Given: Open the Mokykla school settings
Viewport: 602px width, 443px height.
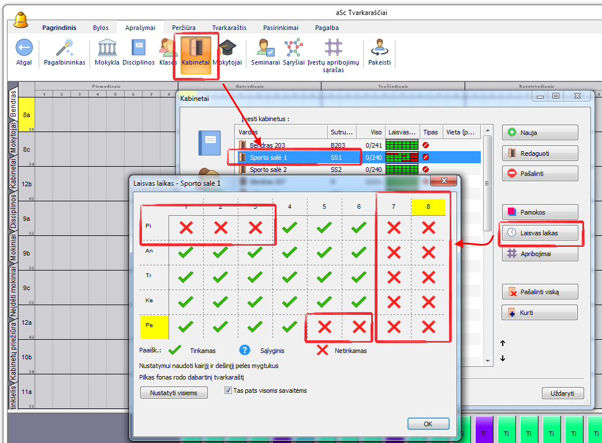Looking at the screenshot, I should pos(107,48).
